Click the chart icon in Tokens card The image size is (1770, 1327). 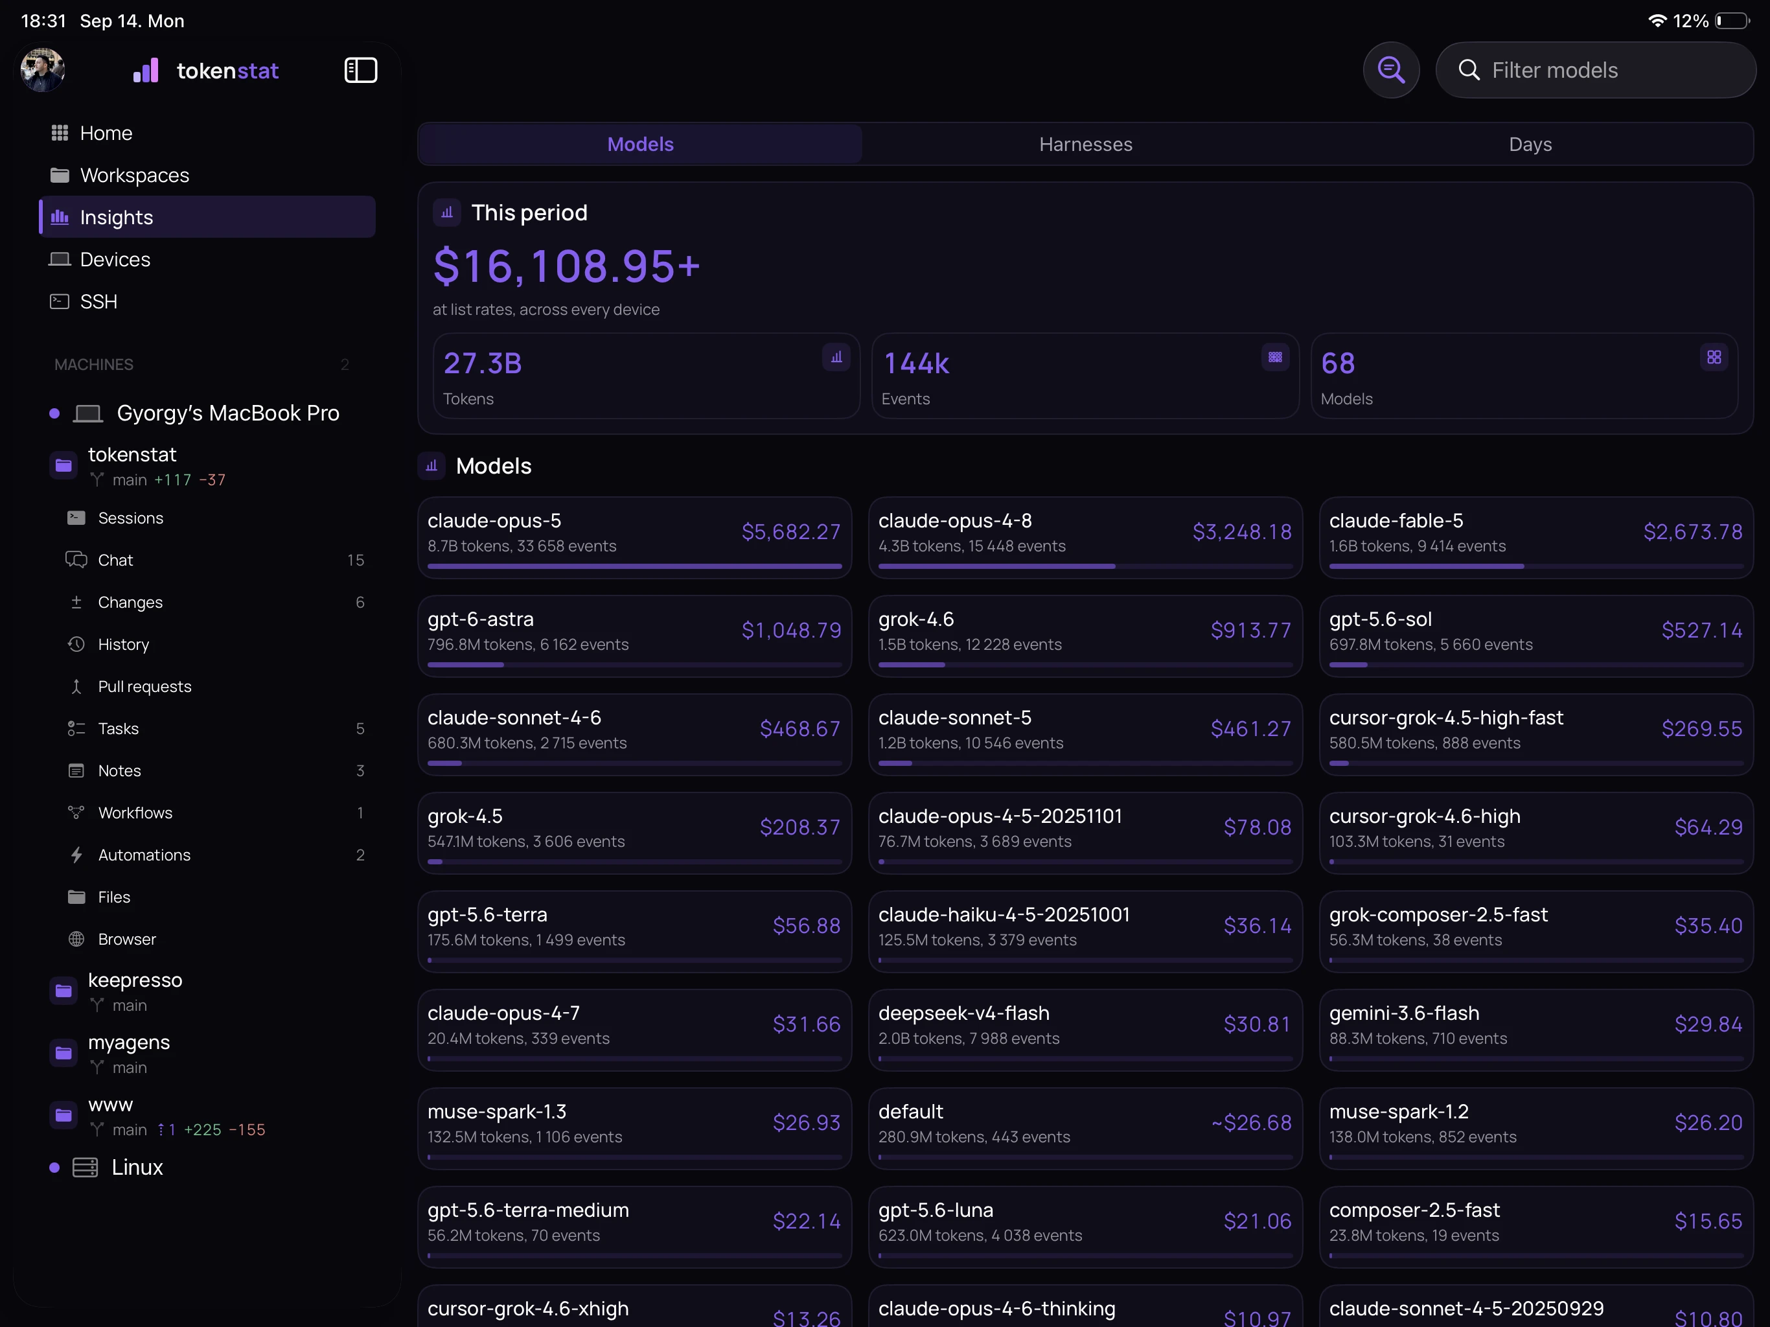[836, 357]
